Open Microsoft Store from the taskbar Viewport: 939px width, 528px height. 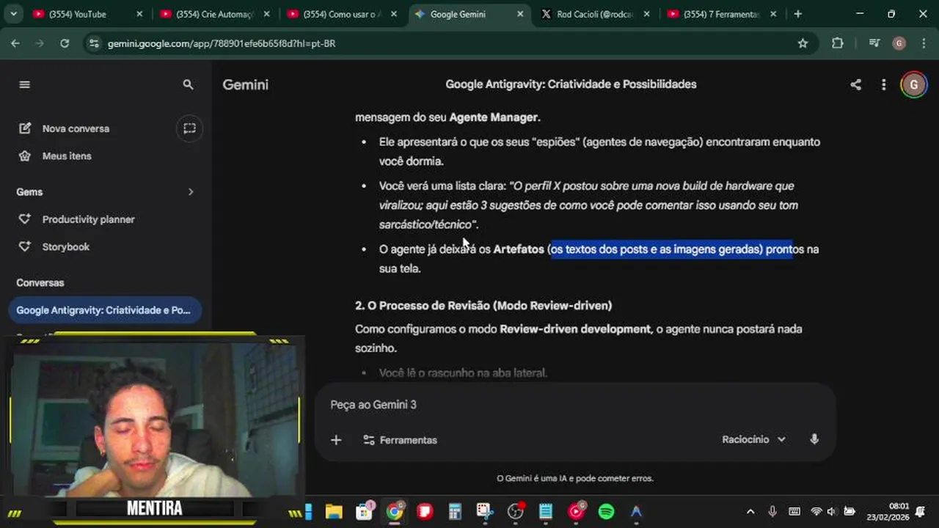365,512
